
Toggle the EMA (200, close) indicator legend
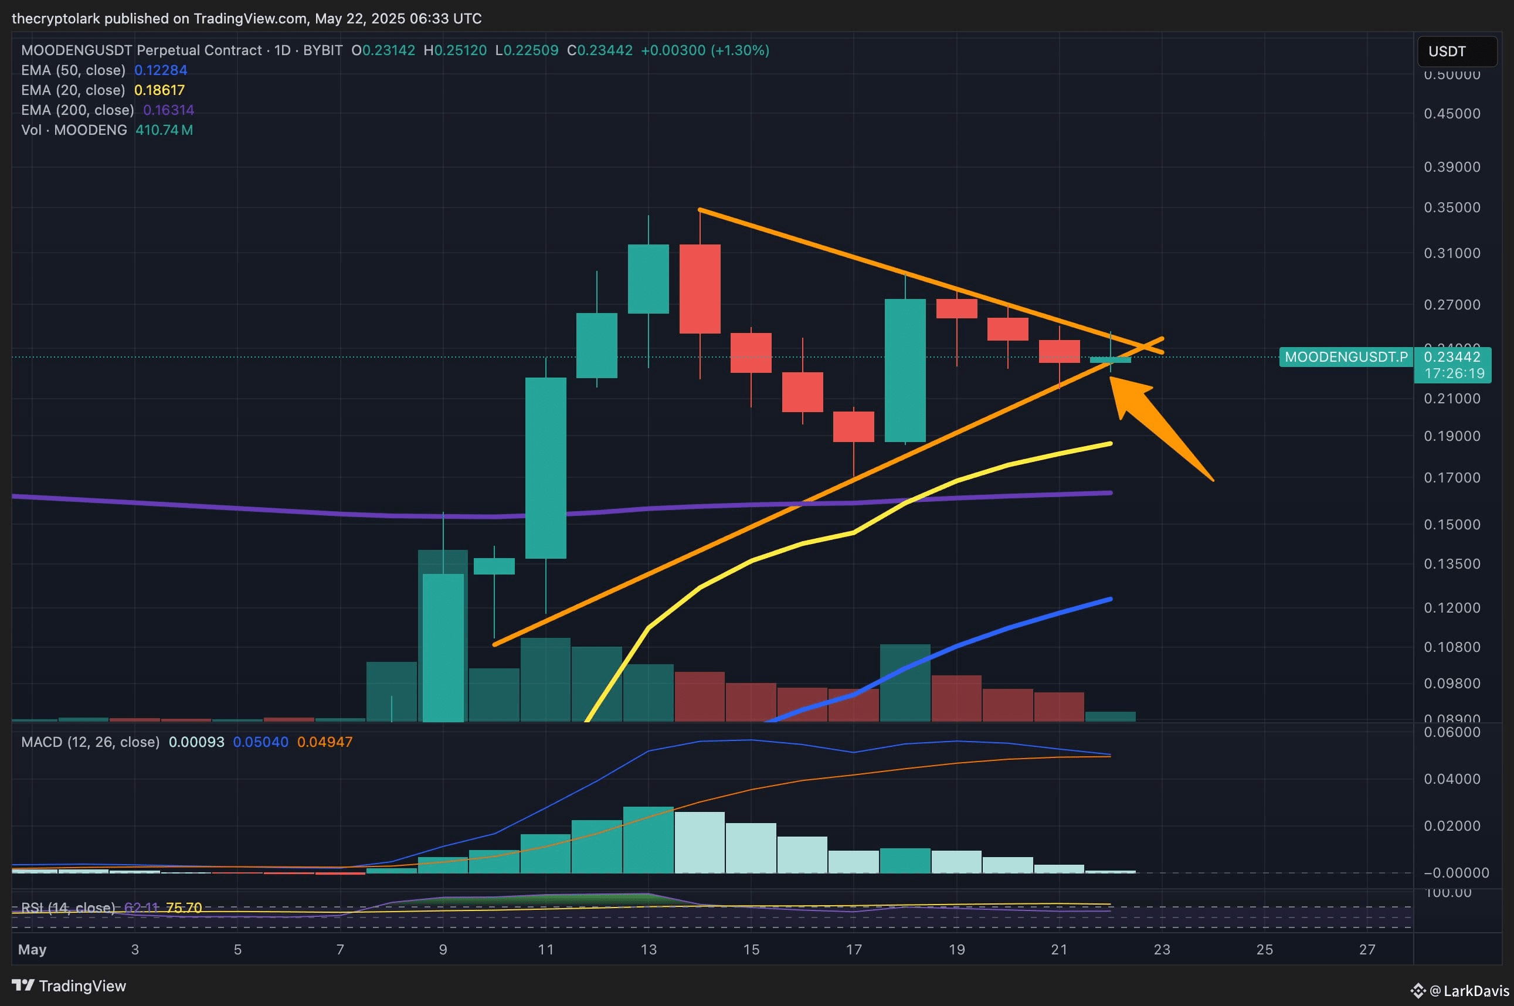(77, 110)
